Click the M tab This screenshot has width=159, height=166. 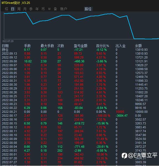point(49,9)
